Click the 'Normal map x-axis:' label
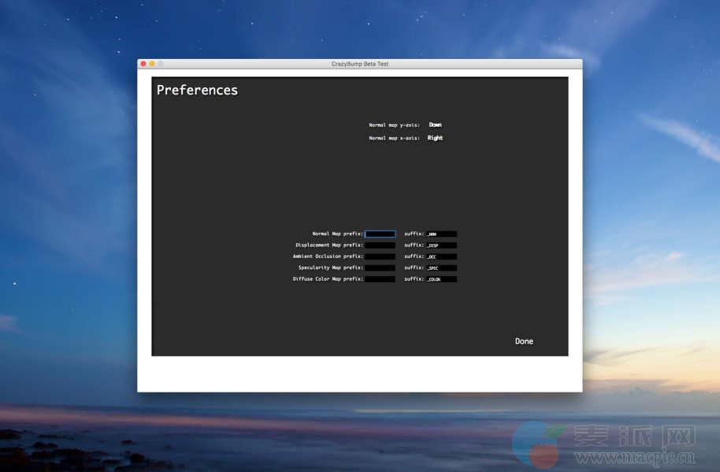Viewport: 720px width, 472px height. point(394,138)
